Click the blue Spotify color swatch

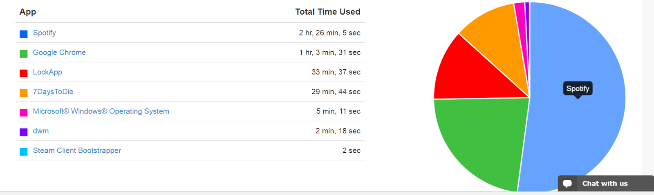coord(24,34)
